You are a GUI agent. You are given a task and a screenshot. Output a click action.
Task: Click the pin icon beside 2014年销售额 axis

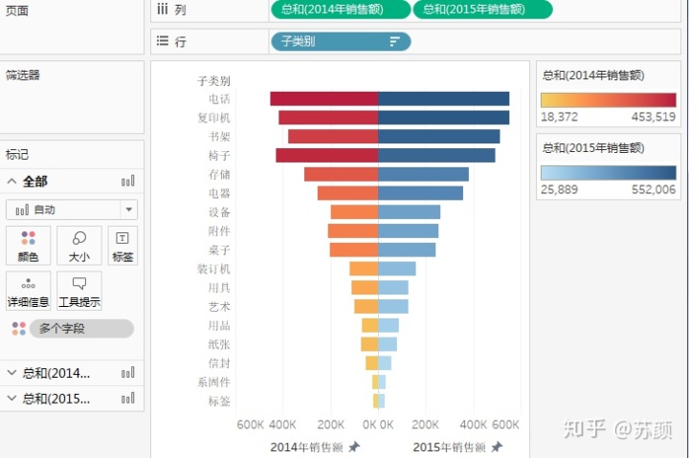point(354,447)
